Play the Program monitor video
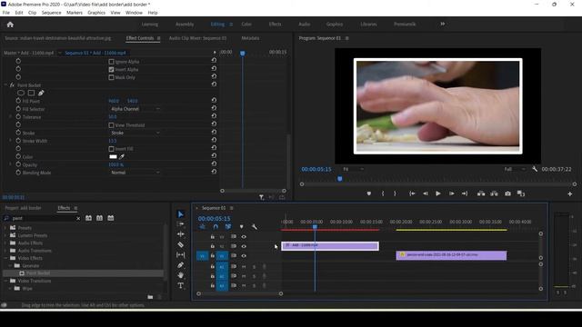The image size is (582, 327). 438,193
